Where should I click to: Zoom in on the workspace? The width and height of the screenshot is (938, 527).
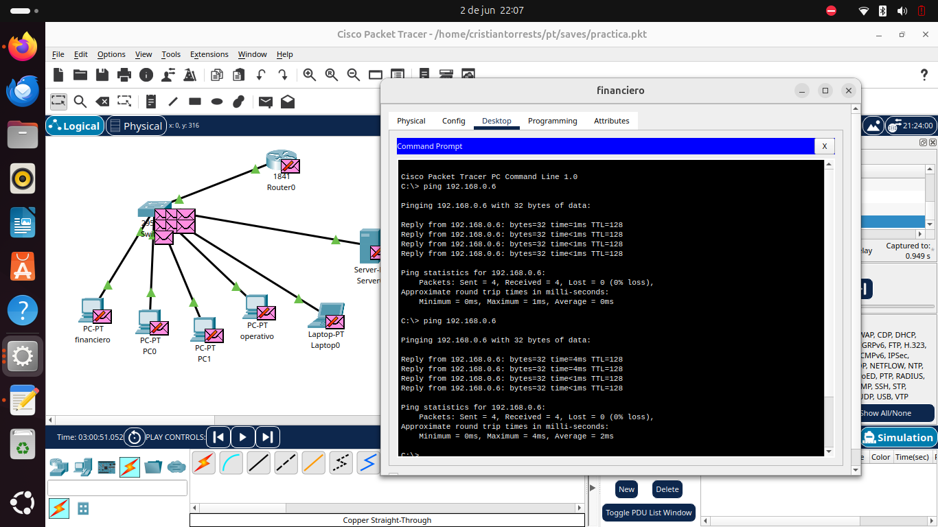pos(310,75)
